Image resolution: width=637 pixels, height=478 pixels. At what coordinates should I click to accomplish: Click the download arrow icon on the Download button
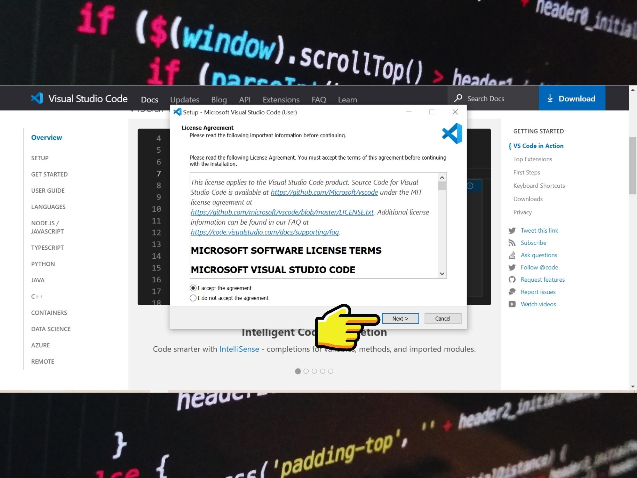(550, 98)
